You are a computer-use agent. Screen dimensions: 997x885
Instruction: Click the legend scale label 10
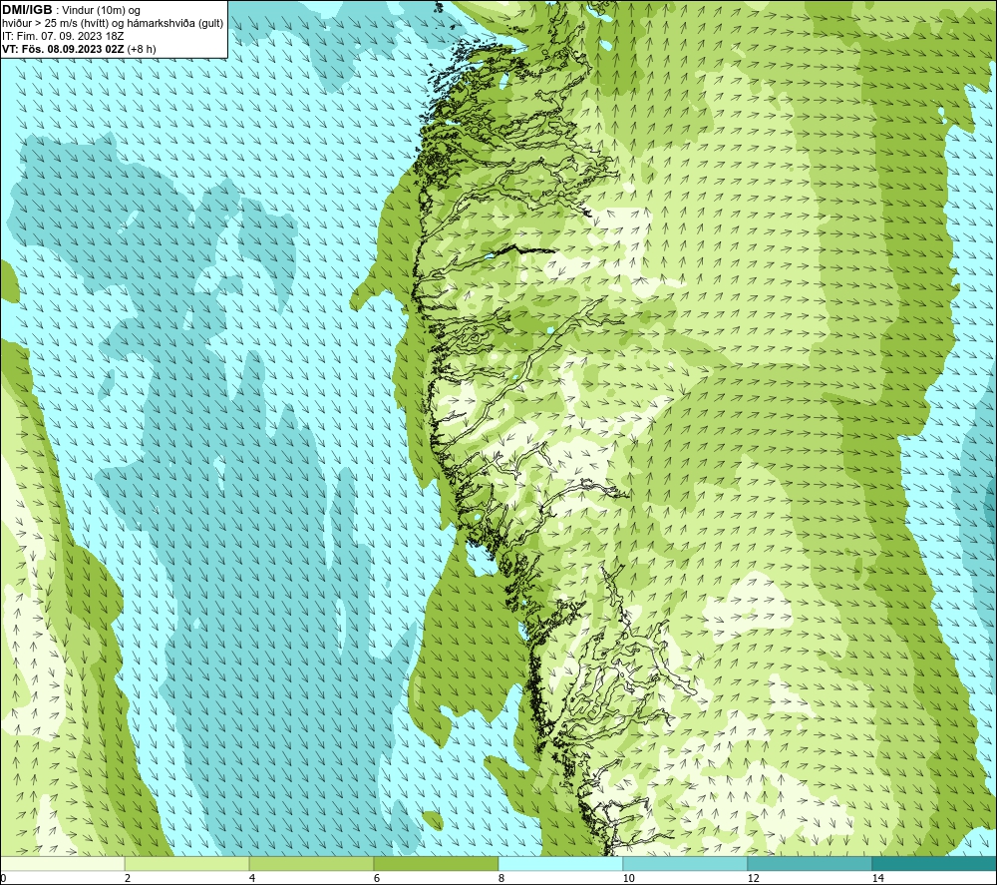(x=629, y=878)
